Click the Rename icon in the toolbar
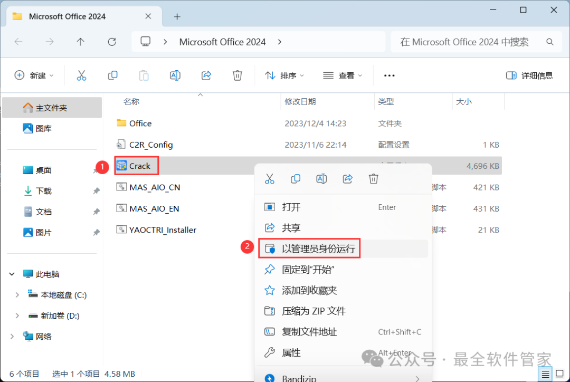The height and width of the screenshot is (382, 570). tap(175, 75)
